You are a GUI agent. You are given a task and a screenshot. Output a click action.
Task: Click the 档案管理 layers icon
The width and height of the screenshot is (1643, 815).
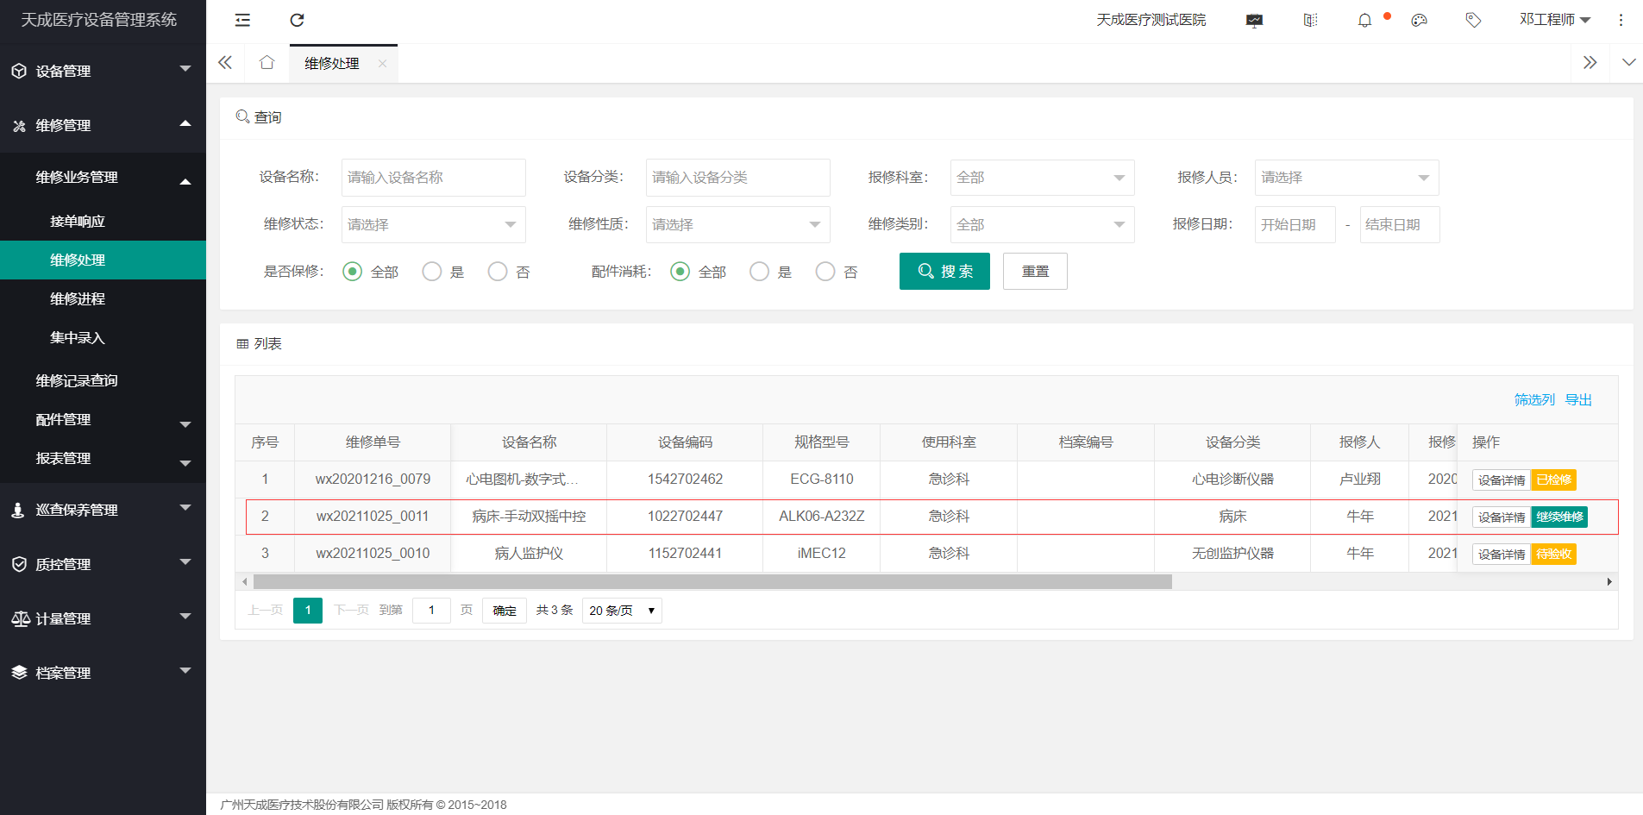click(x=19, y=673)
